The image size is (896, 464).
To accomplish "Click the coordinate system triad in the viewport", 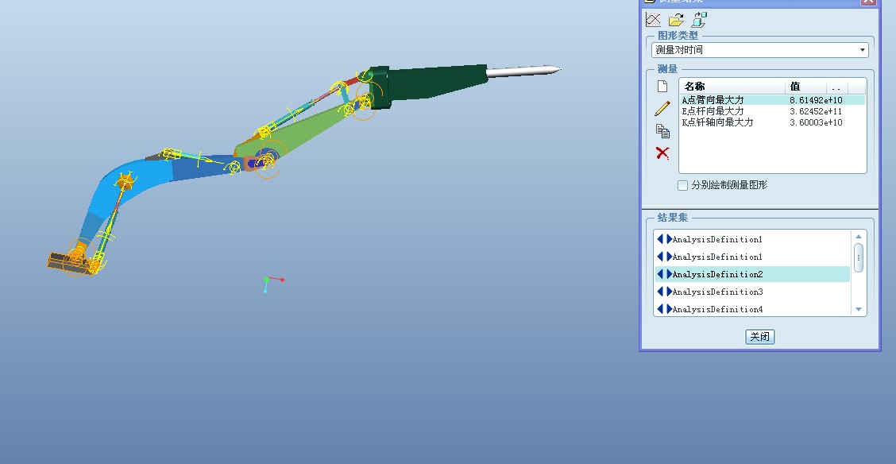I will 273,284.
